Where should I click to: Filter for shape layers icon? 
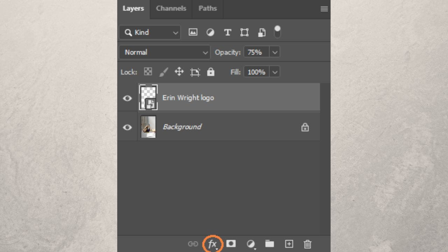click(244, 33)
